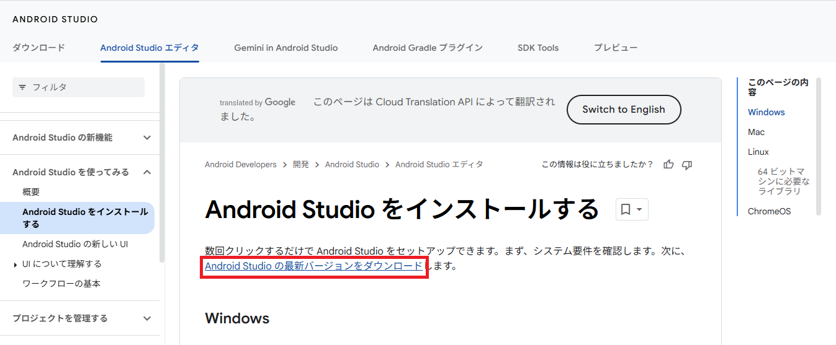Collapse the Android Studio を使ってみる section
The image size is (836, 345).
pyautogui.click(x=147, y=172)
